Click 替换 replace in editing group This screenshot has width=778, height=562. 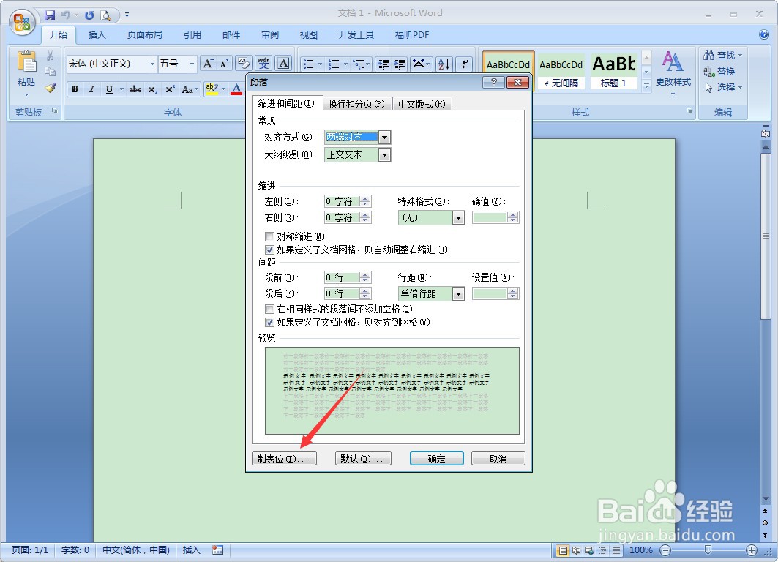719,72
